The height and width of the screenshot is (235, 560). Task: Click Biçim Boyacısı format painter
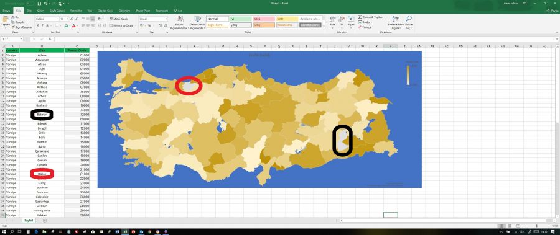(x=22, y=27)
